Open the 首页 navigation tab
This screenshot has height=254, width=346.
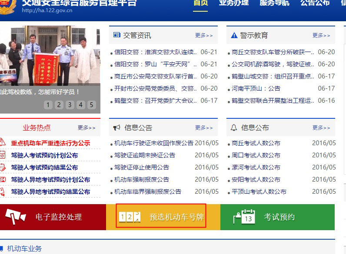tap(200, 3)
